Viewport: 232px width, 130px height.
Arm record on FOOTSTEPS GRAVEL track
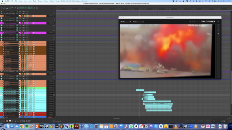click(4, 33)
